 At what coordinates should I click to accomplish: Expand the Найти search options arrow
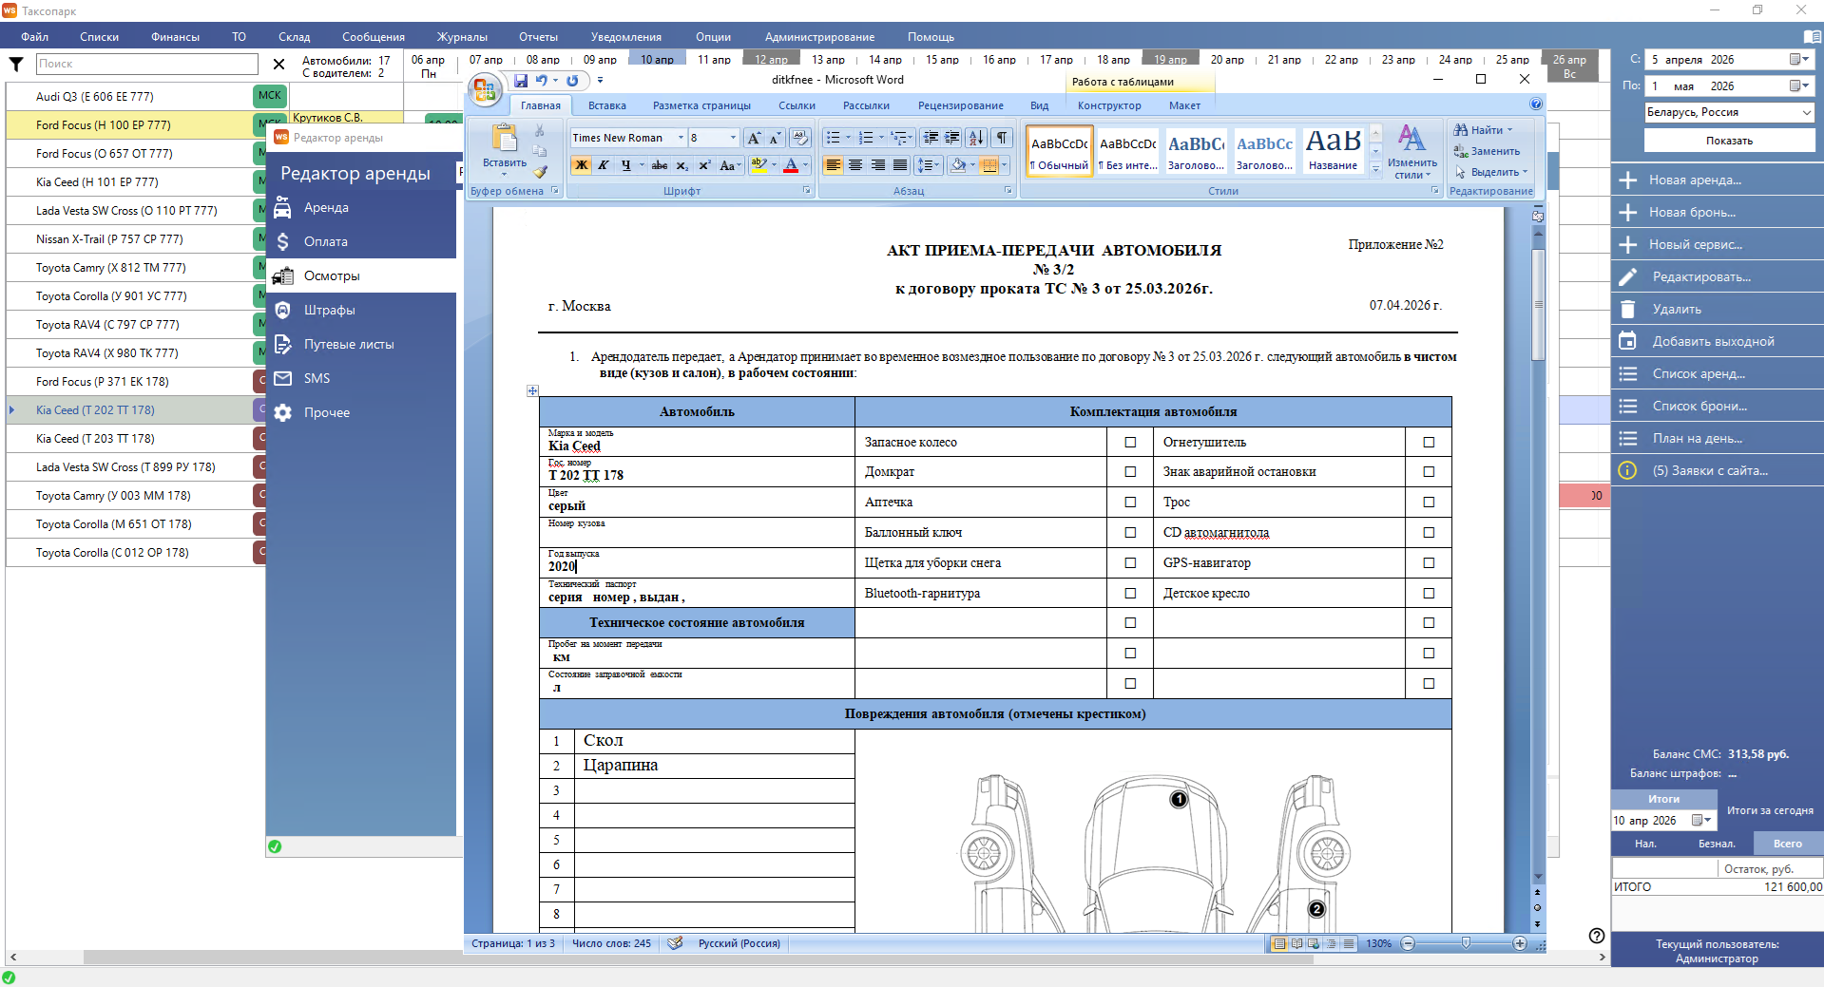tap(1509, 130)
